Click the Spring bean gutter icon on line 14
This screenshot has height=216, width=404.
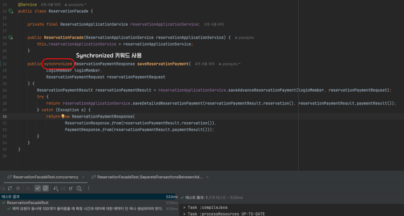pyautogui.click(x=10, y=11)
